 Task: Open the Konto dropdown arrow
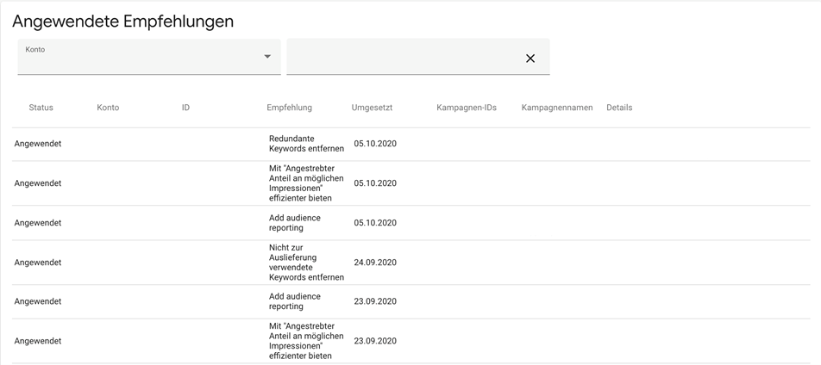(267, 57)
